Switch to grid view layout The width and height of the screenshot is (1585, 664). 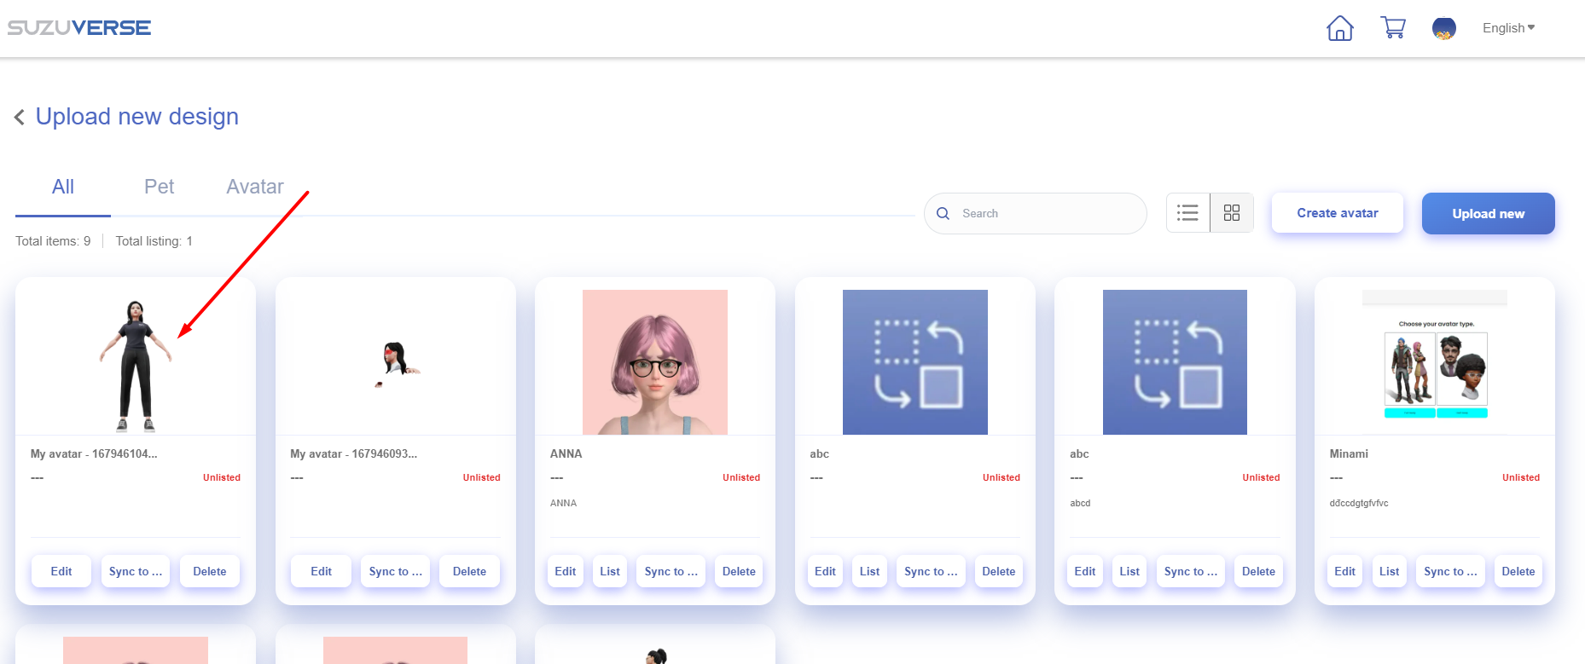(x=1232, y=213)
